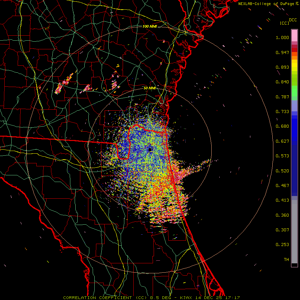Viewport: 300px width, 300px height.
Task: Click the 100 NMI range ring label
Action: pos(150,26)
